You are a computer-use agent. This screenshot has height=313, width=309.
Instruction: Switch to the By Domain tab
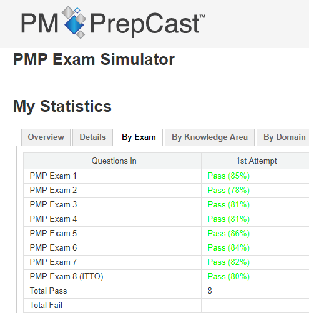tap(284, 137)
